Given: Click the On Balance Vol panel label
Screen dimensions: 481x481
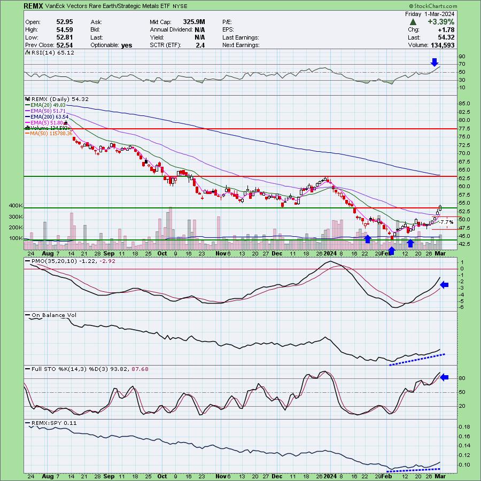Looking at the screenshot, I should tap(53, 315).
